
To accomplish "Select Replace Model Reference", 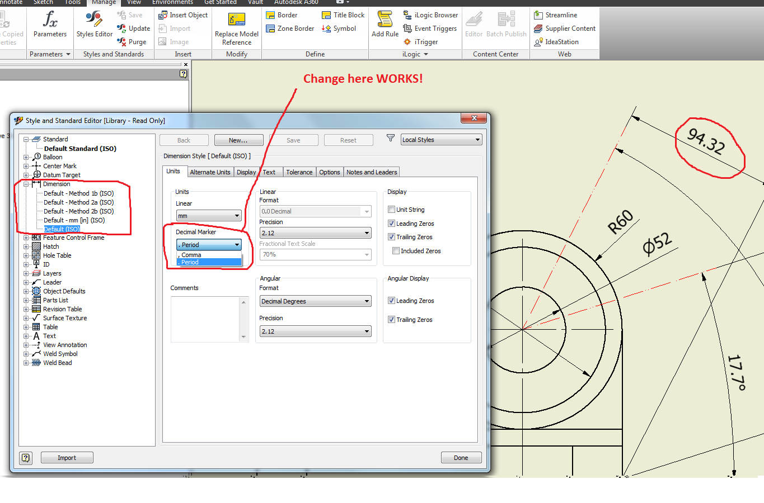I will click(x=236, y=26).
